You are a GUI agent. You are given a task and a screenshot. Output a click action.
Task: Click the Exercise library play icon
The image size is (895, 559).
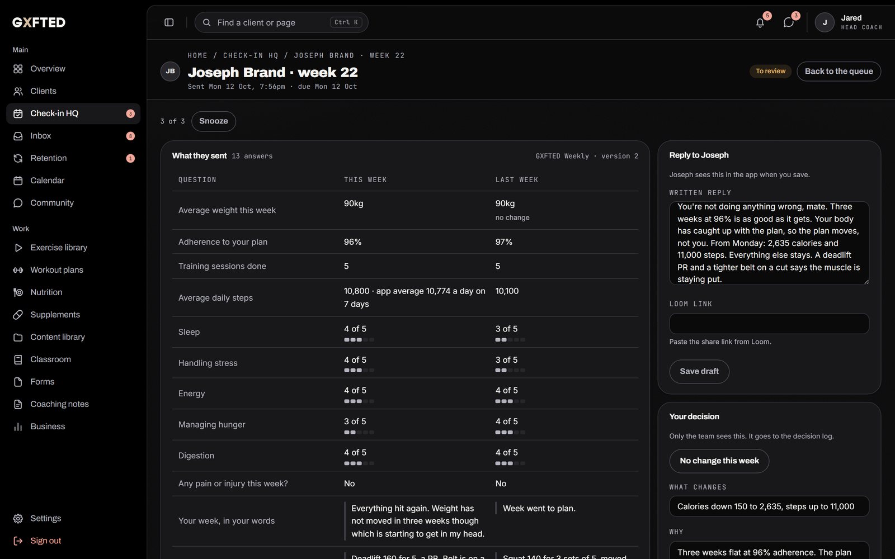(x=18, y=248)
